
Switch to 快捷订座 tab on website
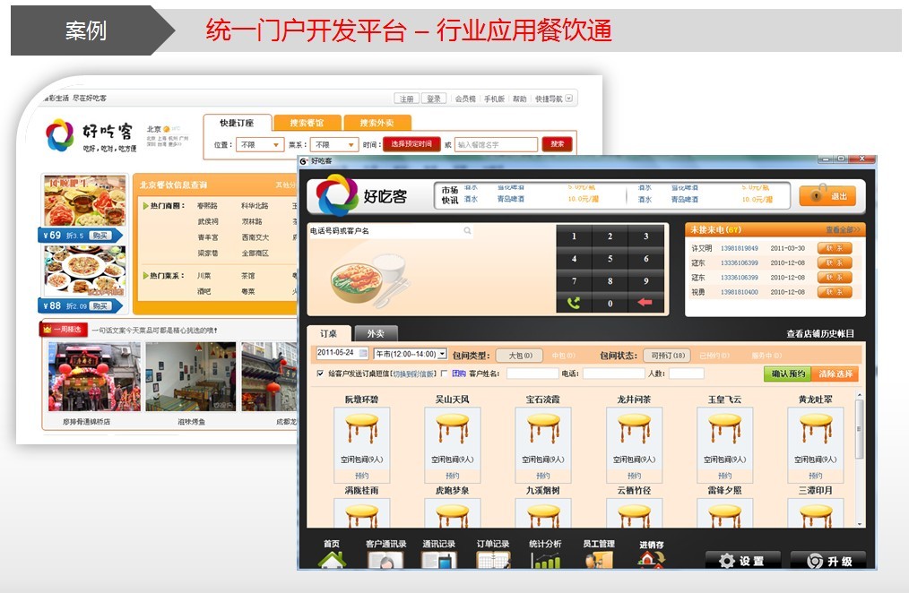click(237, 123)
